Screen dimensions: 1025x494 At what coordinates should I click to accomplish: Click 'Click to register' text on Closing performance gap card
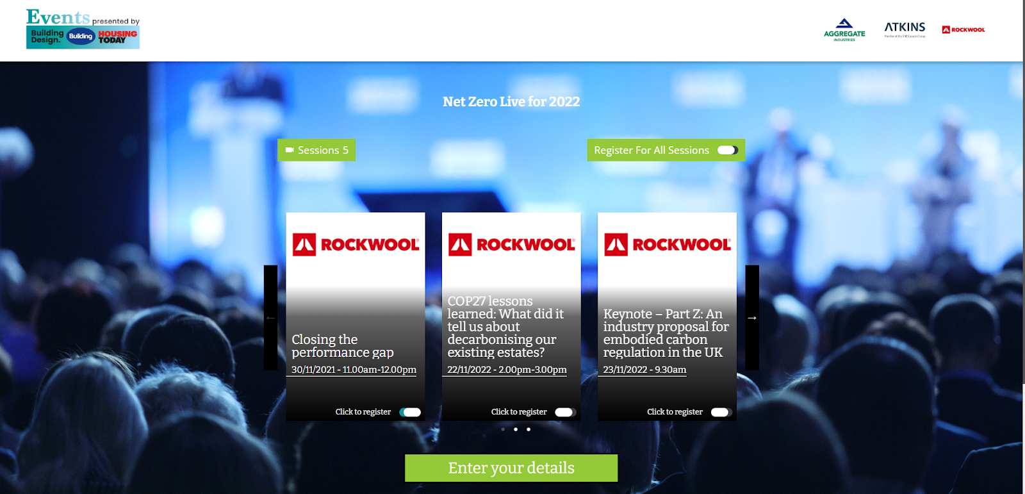coord(363,412)
